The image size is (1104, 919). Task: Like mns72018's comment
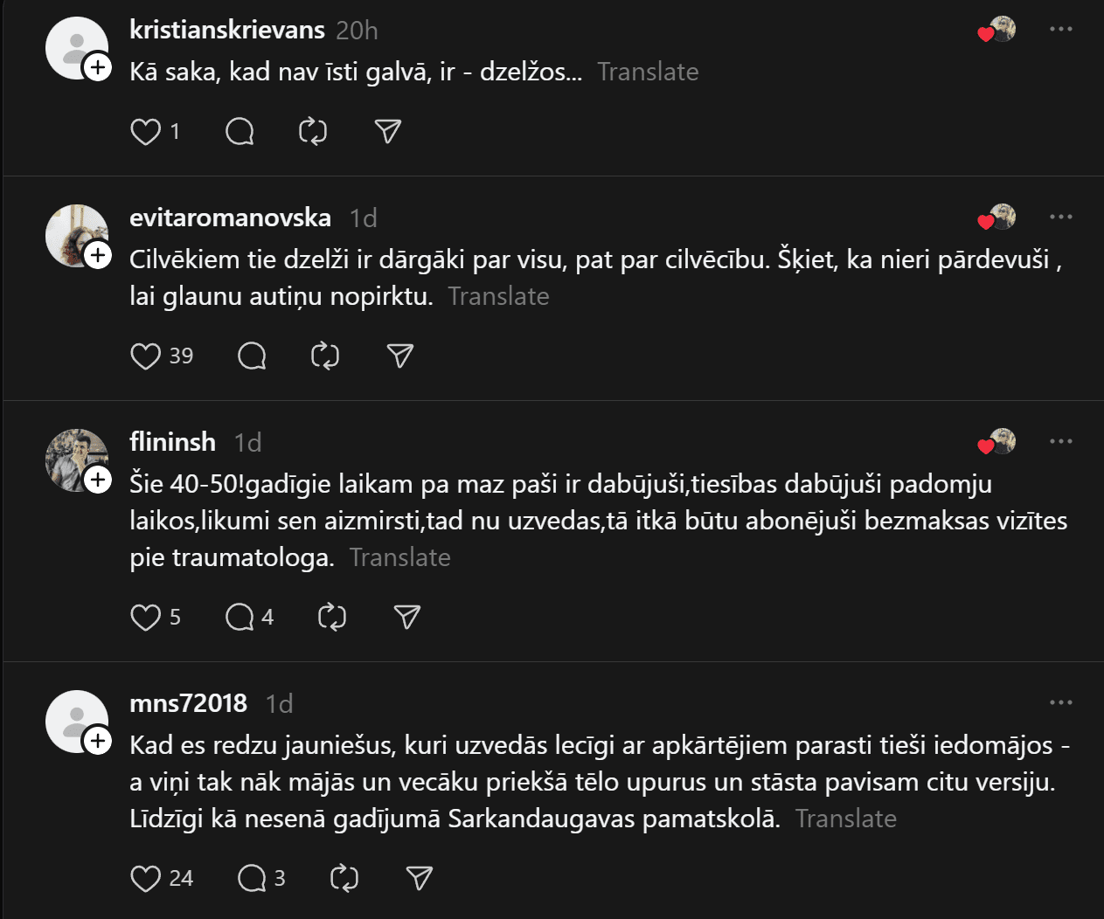click(x=145, y=879)
